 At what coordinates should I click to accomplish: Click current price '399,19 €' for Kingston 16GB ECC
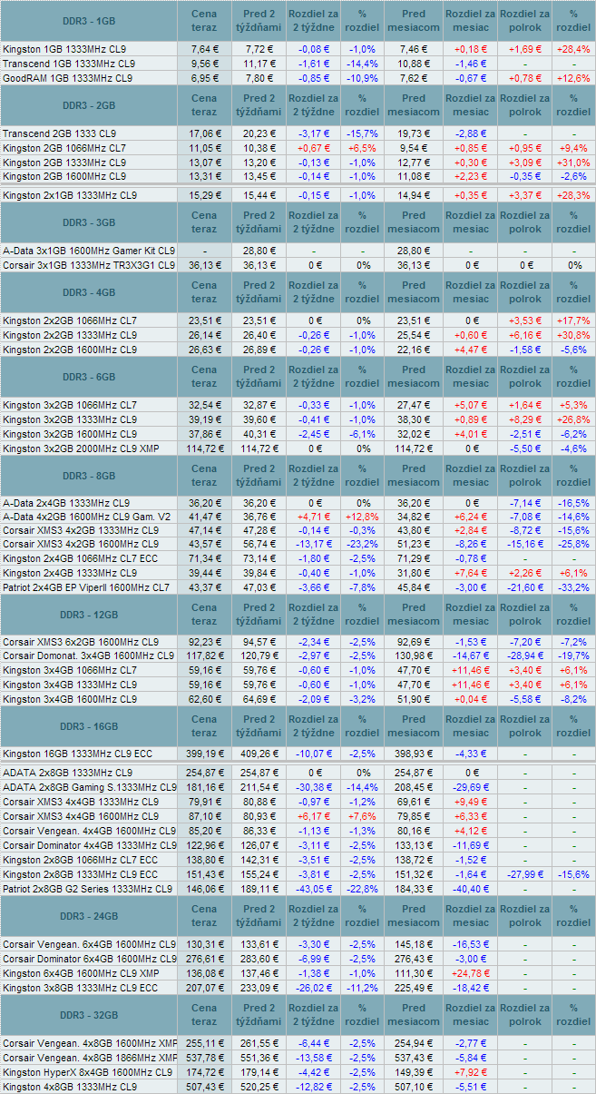[x=205, y=753]
